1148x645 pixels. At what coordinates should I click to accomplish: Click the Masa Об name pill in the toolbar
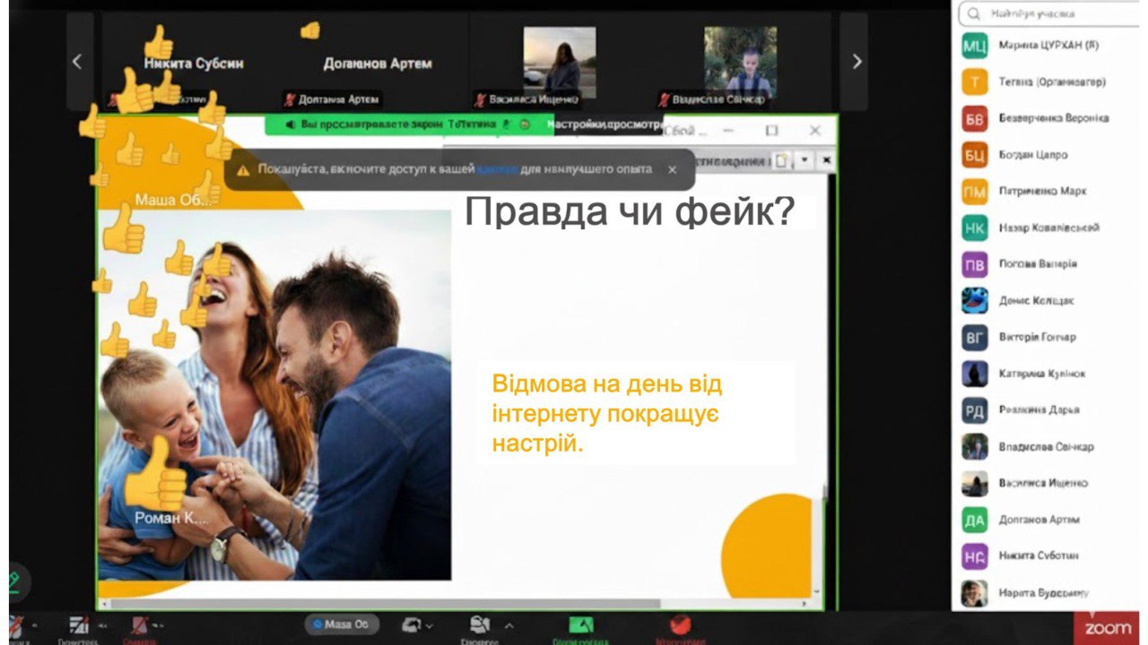pos(341,624)
